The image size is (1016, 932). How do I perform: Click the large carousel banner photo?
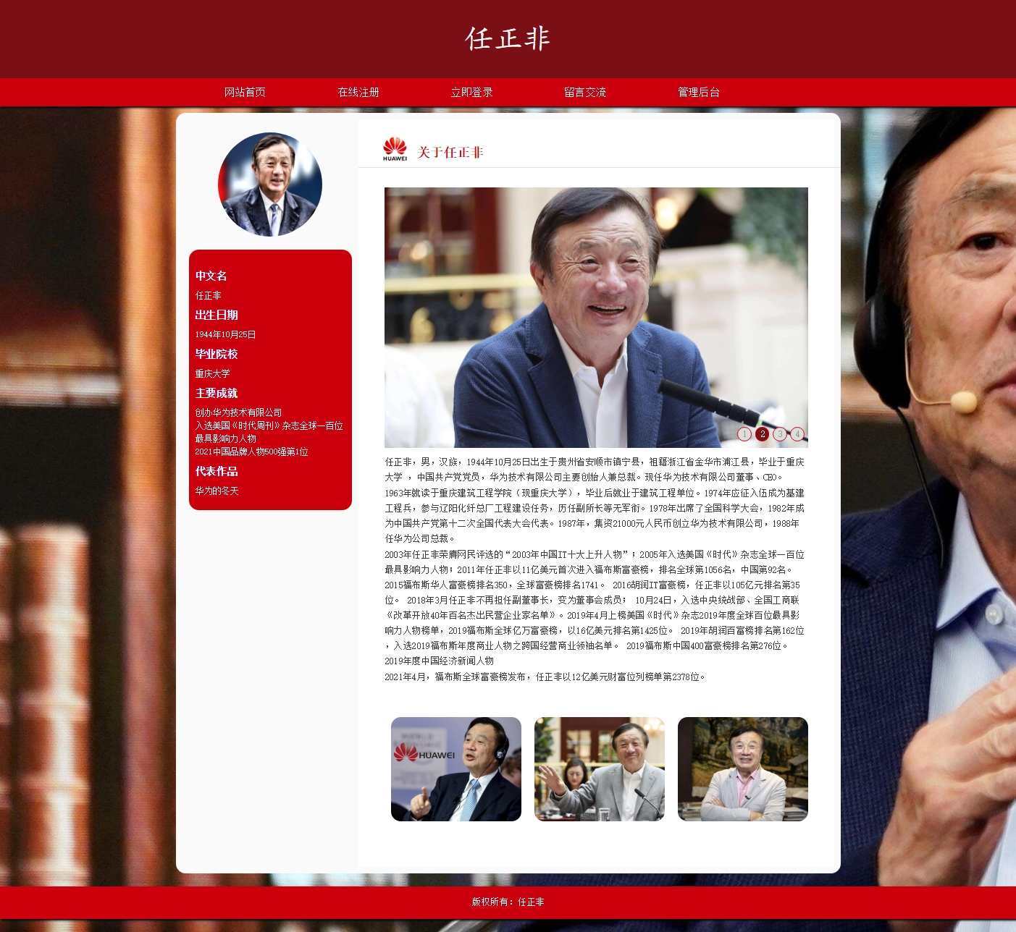[596, 317]
